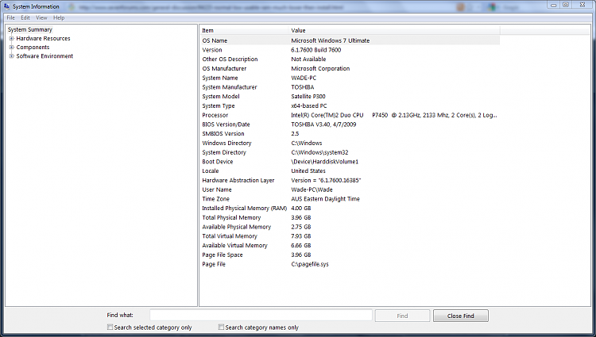Enable Search selected category only checkbox
596x337 pixels.
coord(110,327)
